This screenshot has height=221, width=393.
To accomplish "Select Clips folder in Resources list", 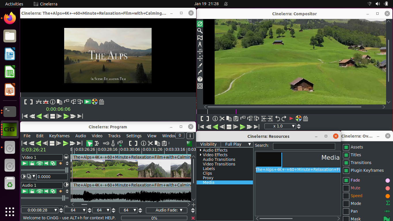I will click(207, 173).
